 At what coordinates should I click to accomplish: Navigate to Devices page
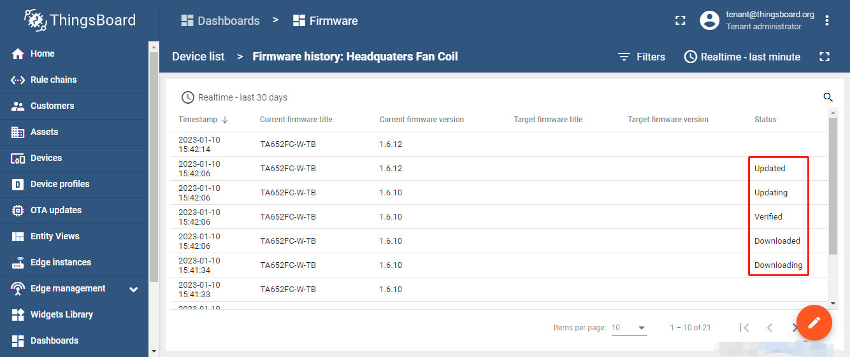[x=74, y=158]
